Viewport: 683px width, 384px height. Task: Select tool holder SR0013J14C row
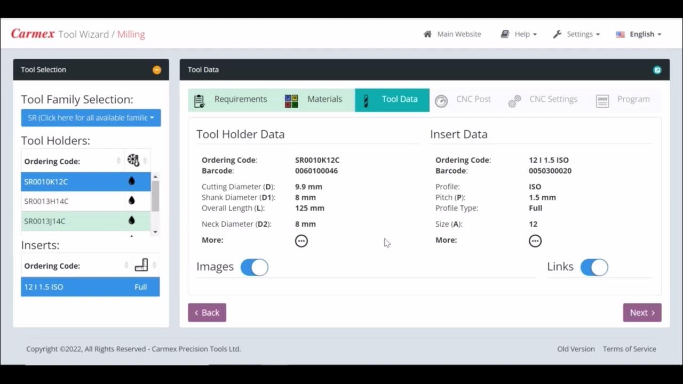click(86, 221)
